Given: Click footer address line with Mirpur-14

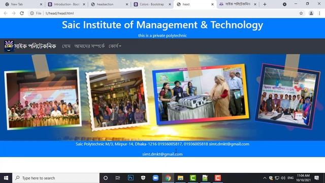Looking at the screenshot, I should click(x=162, y=144).
